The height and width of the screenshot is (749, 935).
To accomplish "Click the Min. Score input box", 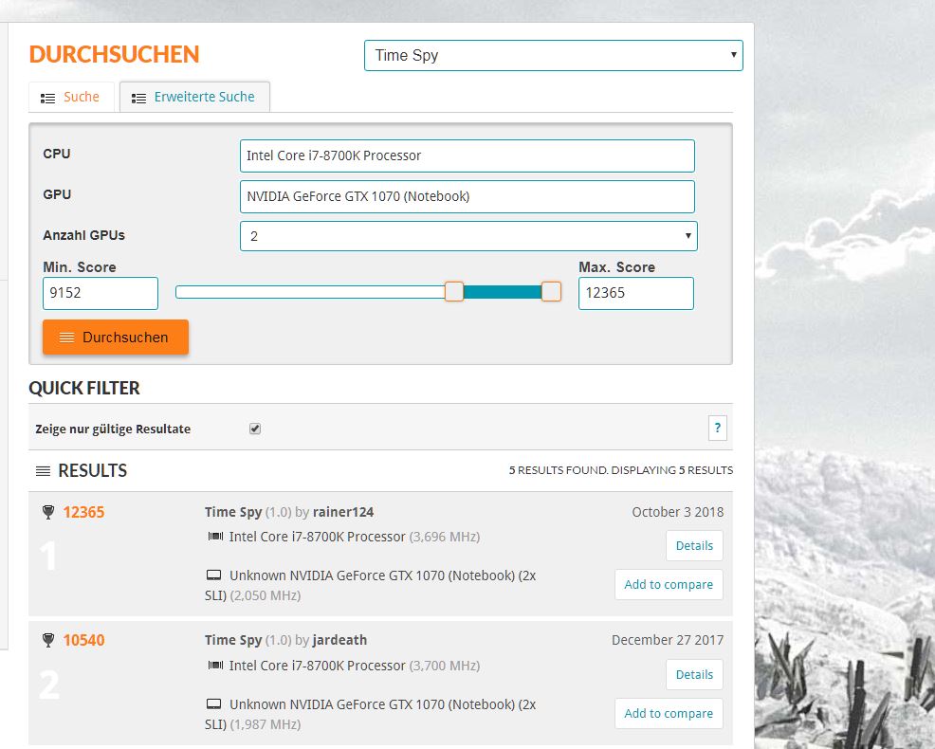I will tap(101, 293).
